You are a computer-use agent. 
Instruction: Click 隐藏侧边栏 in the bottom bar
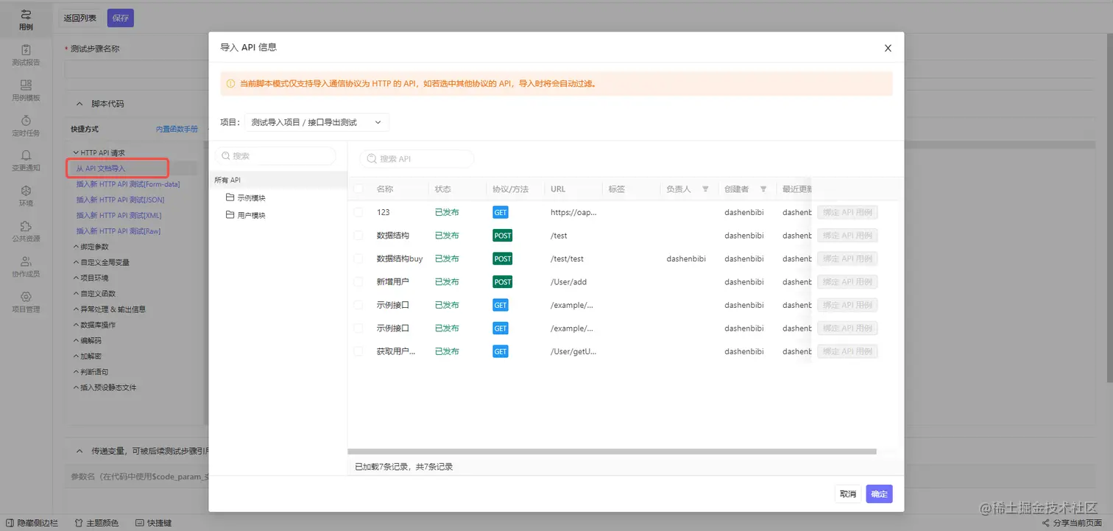(x=32, y=523)
